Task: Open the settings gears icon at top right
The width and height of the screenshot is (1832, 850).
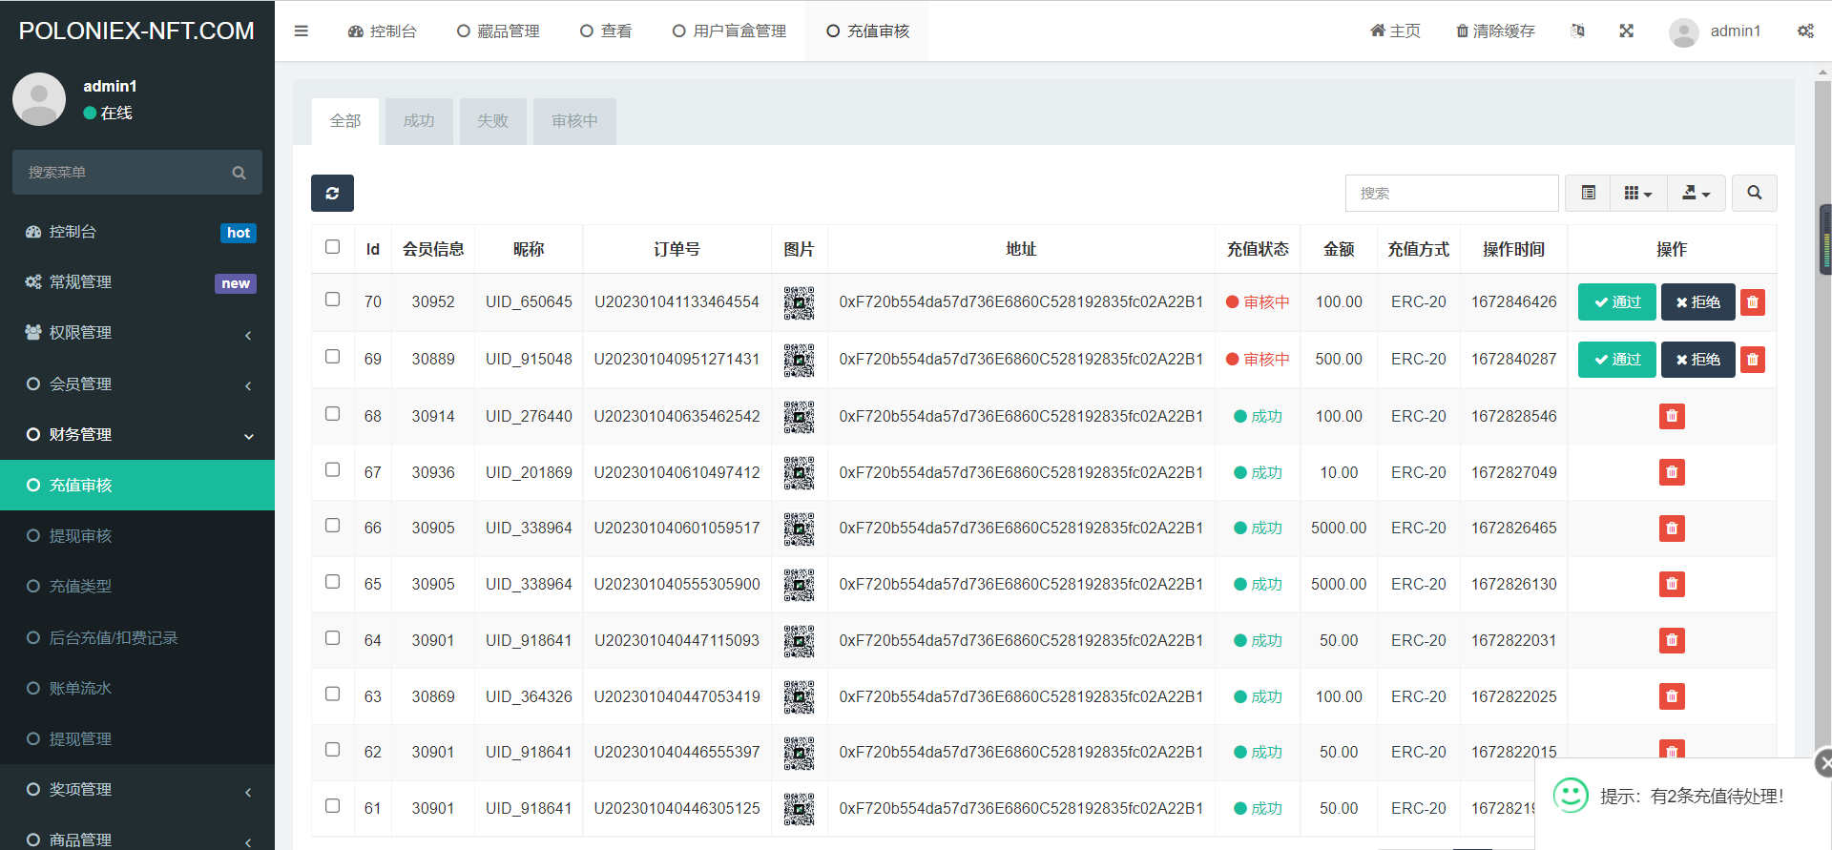Action: (1805, 31)
